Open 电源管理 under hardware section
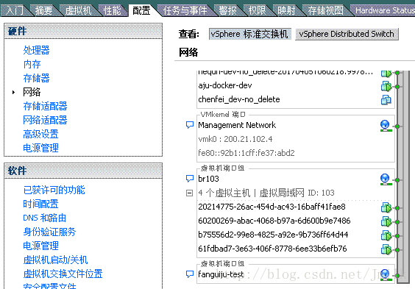The image size is (415, 289). [x=40, y=149]
